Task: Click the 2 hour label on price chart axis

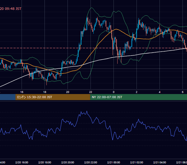Action: pos(137,92)
